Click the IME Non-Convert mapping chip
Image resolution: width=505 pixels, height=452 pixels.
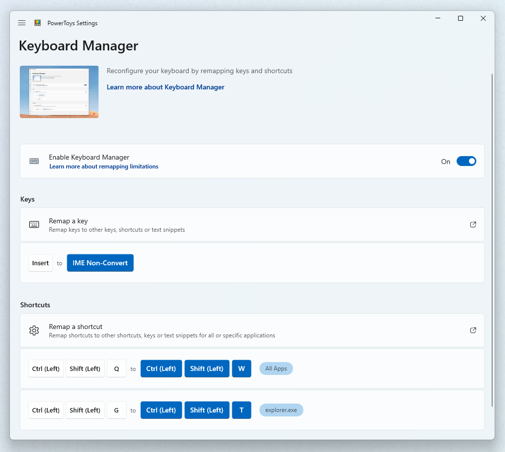point(100,263)
